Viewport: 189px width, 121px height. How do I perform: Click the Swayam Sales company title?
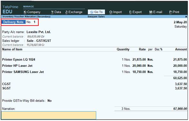click(96, 16)
